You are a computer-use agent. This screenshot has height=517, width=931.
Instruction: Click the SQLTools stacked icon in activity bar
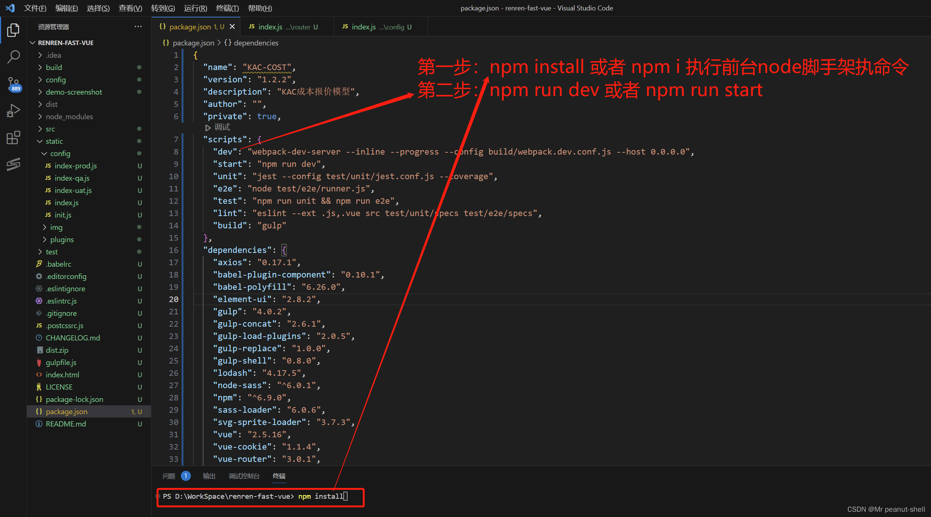(13, 164)
